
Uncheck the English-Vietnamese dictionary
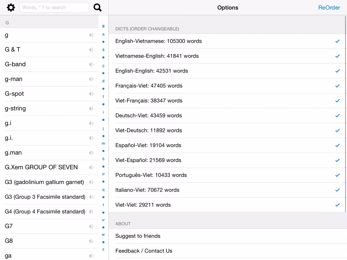337,41
